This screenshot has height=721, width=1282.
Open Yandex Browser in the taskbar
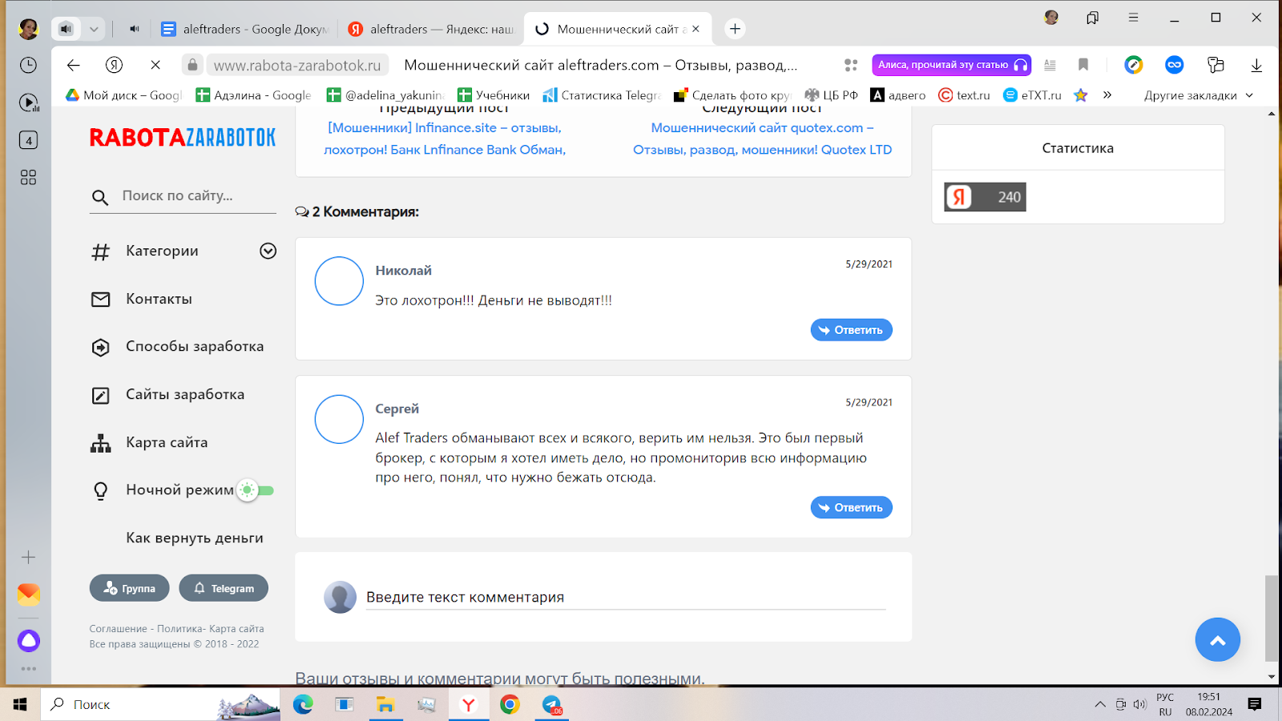click(x=468, y=705)
